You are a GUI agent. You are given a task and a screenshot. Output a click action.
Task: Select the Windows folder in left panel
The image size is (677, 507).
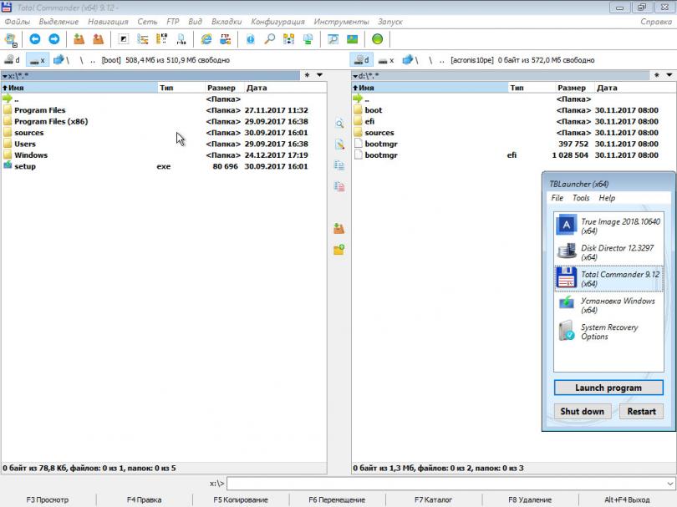[x=163, y=155]
